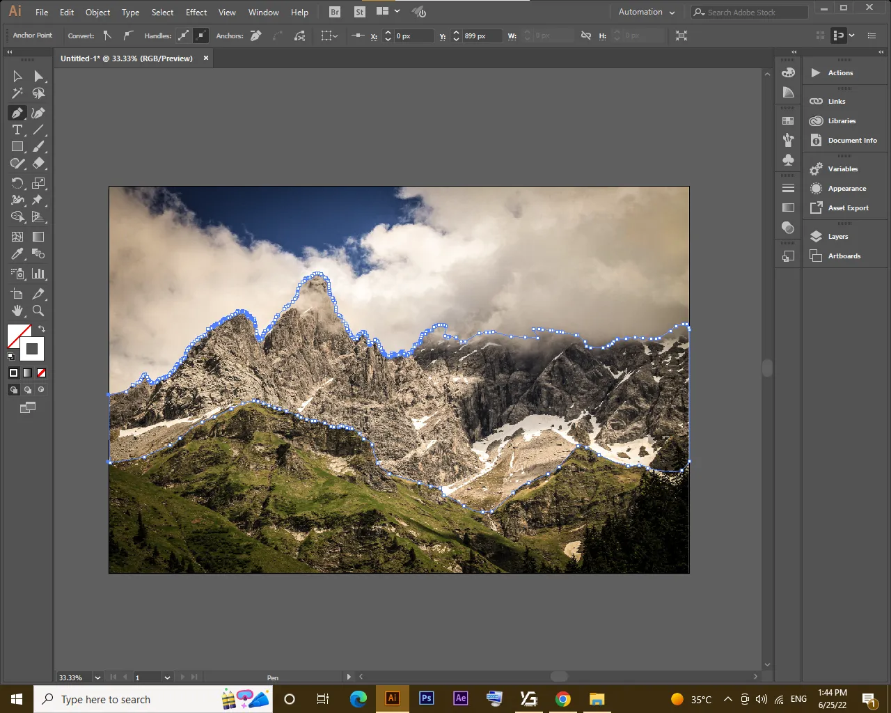
Task: Activate the Perspective Grid tool
Action: (38, 217)
